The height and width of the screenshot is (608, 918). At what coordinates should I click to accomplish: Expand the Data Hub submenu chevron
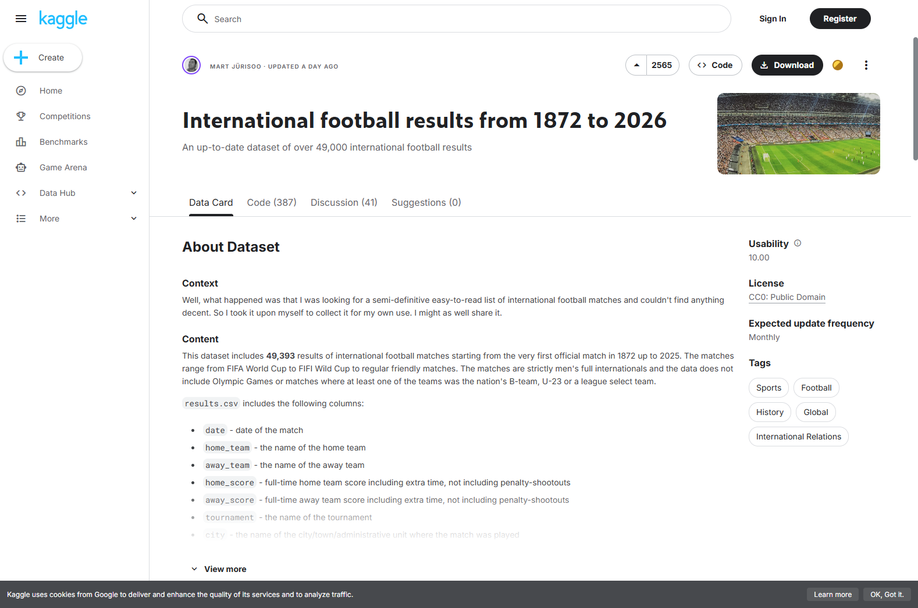click(x=134, y=193)
